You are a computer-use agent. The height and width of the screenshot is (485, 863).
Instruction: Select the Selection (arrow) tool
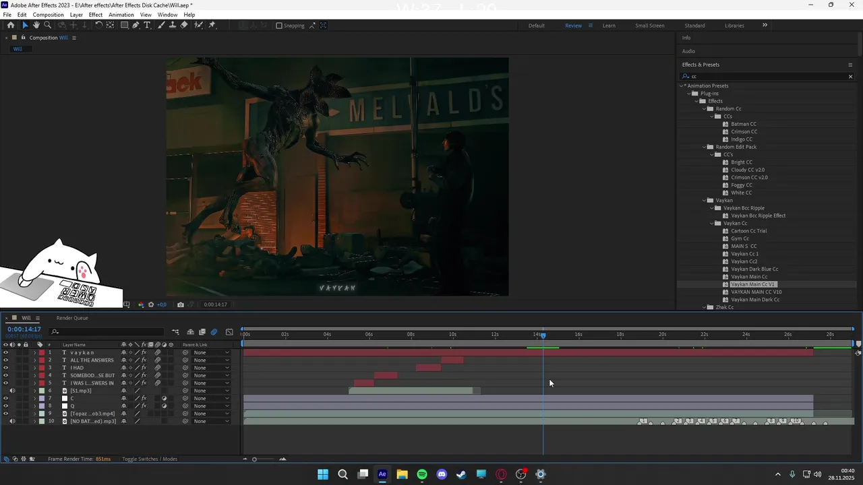point(25,26)
